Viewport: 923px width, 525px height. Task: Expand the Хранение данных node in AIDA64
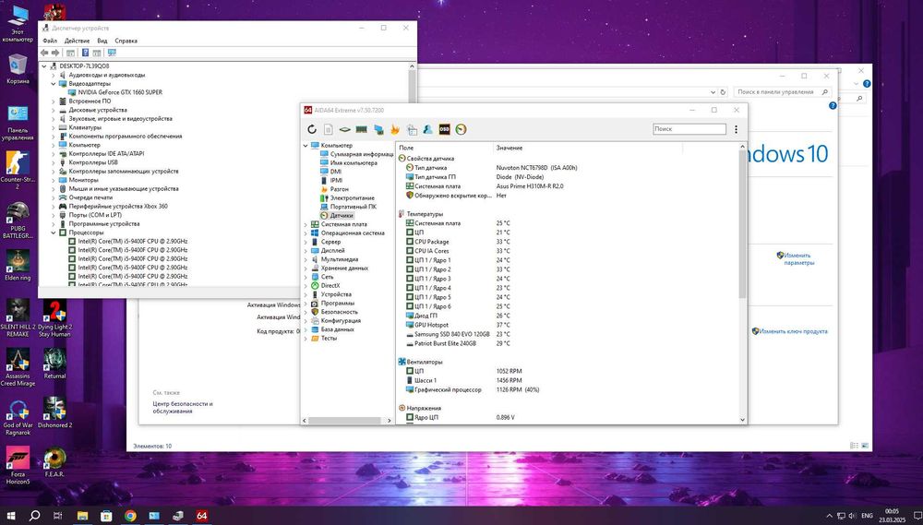[x=306, y=268]
